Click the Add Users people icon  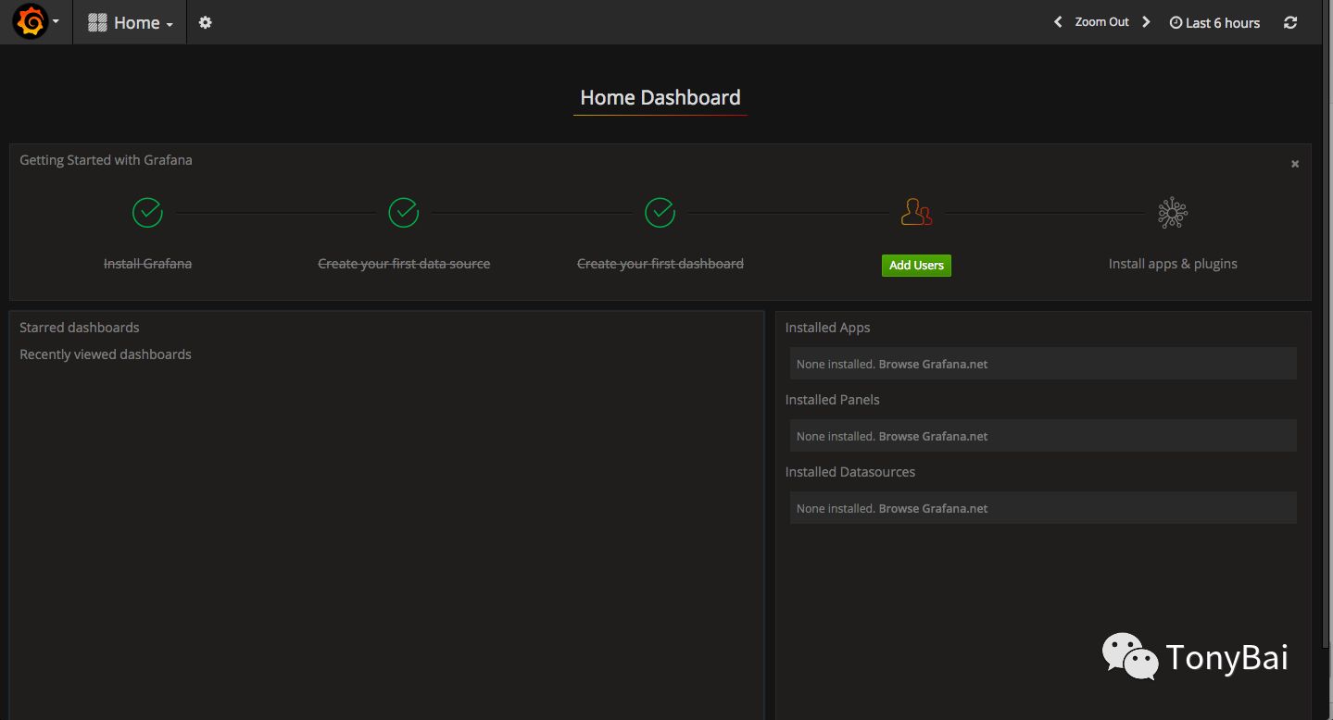click(x=916, y=212)
